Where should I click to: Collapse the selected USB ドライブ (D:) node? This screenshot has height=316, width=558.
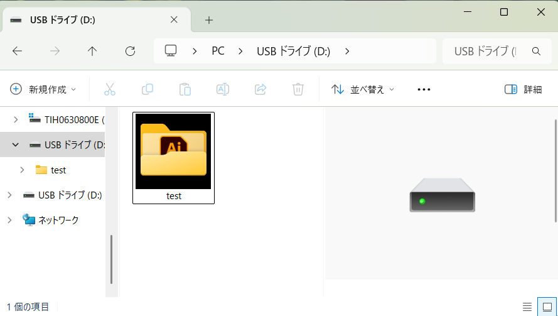tap(16, 144)
